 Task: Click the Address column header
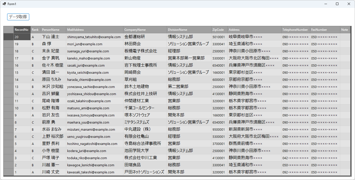(x=254, y=30)
